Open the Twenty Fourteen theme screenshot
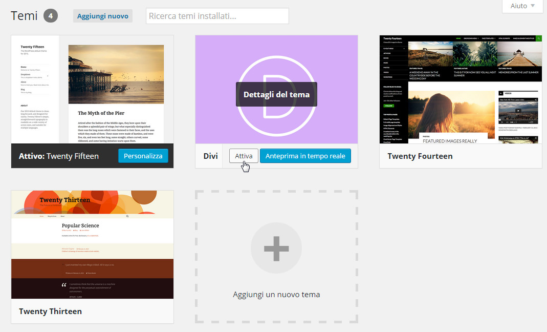 [461, 90]
